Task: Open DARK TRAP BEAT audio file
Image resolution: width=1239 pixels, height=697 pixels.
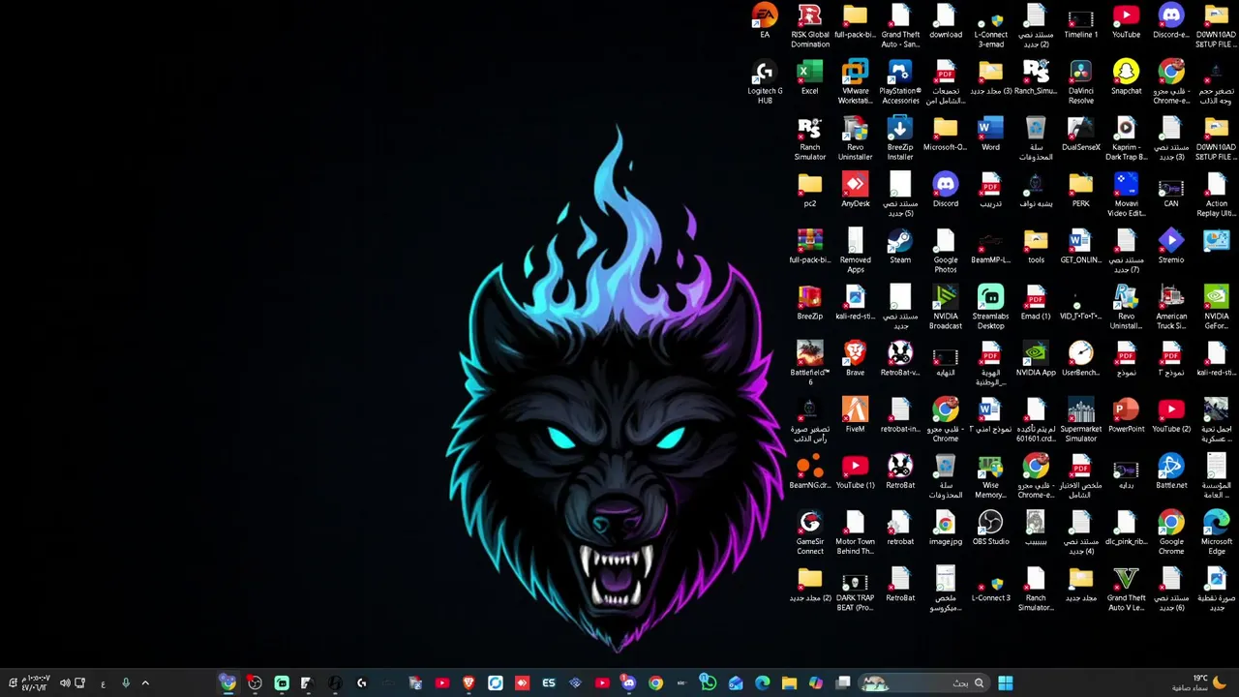Action: tap(855, 589)
